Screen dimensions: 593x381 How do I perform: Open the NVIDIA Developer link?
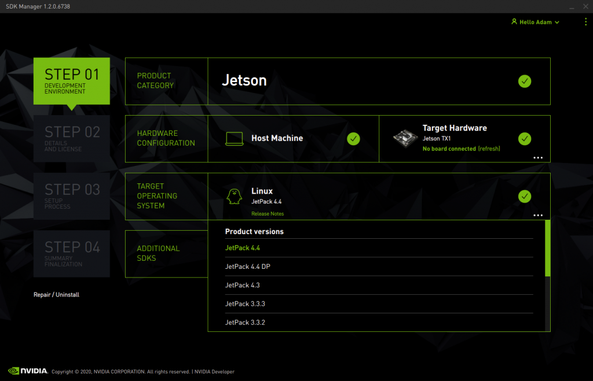click(x=214, y=372)
